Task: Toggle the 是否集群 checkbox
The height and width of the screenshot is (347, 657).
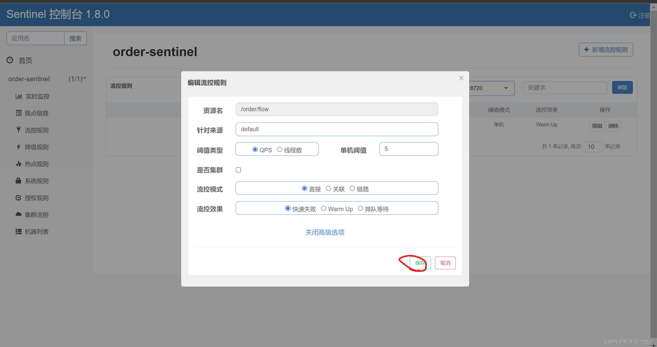Action: tap(238, 170)
